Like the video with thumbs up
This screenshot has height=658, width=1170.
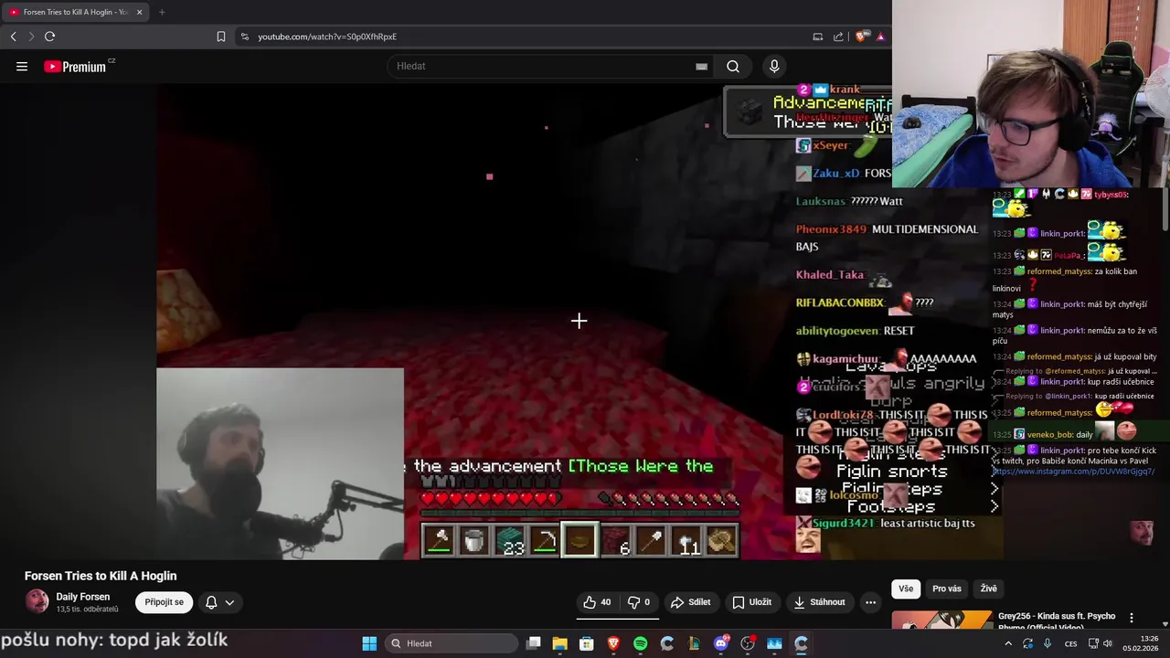pos(596,602)
